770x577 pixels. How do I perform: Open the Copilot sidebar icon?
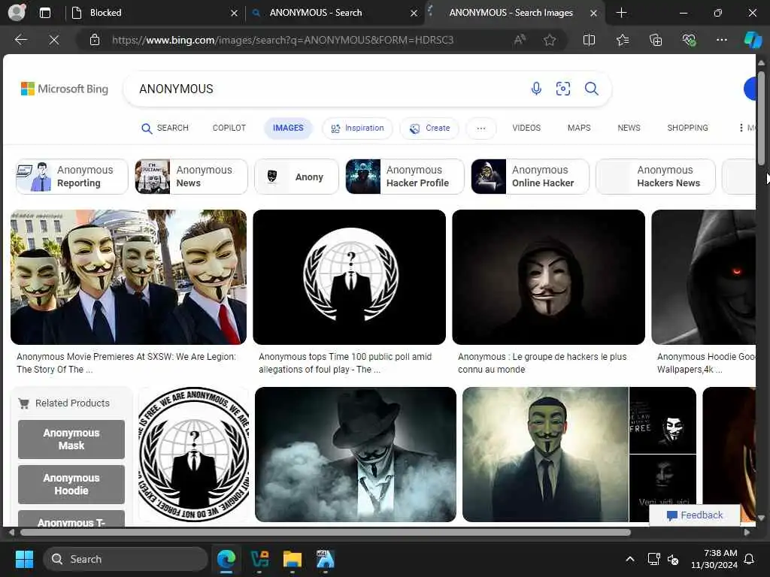[753, 40]
